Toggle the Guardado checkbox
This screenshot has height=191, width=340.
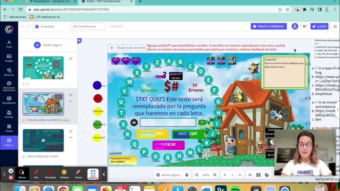[x=37, y=27]
